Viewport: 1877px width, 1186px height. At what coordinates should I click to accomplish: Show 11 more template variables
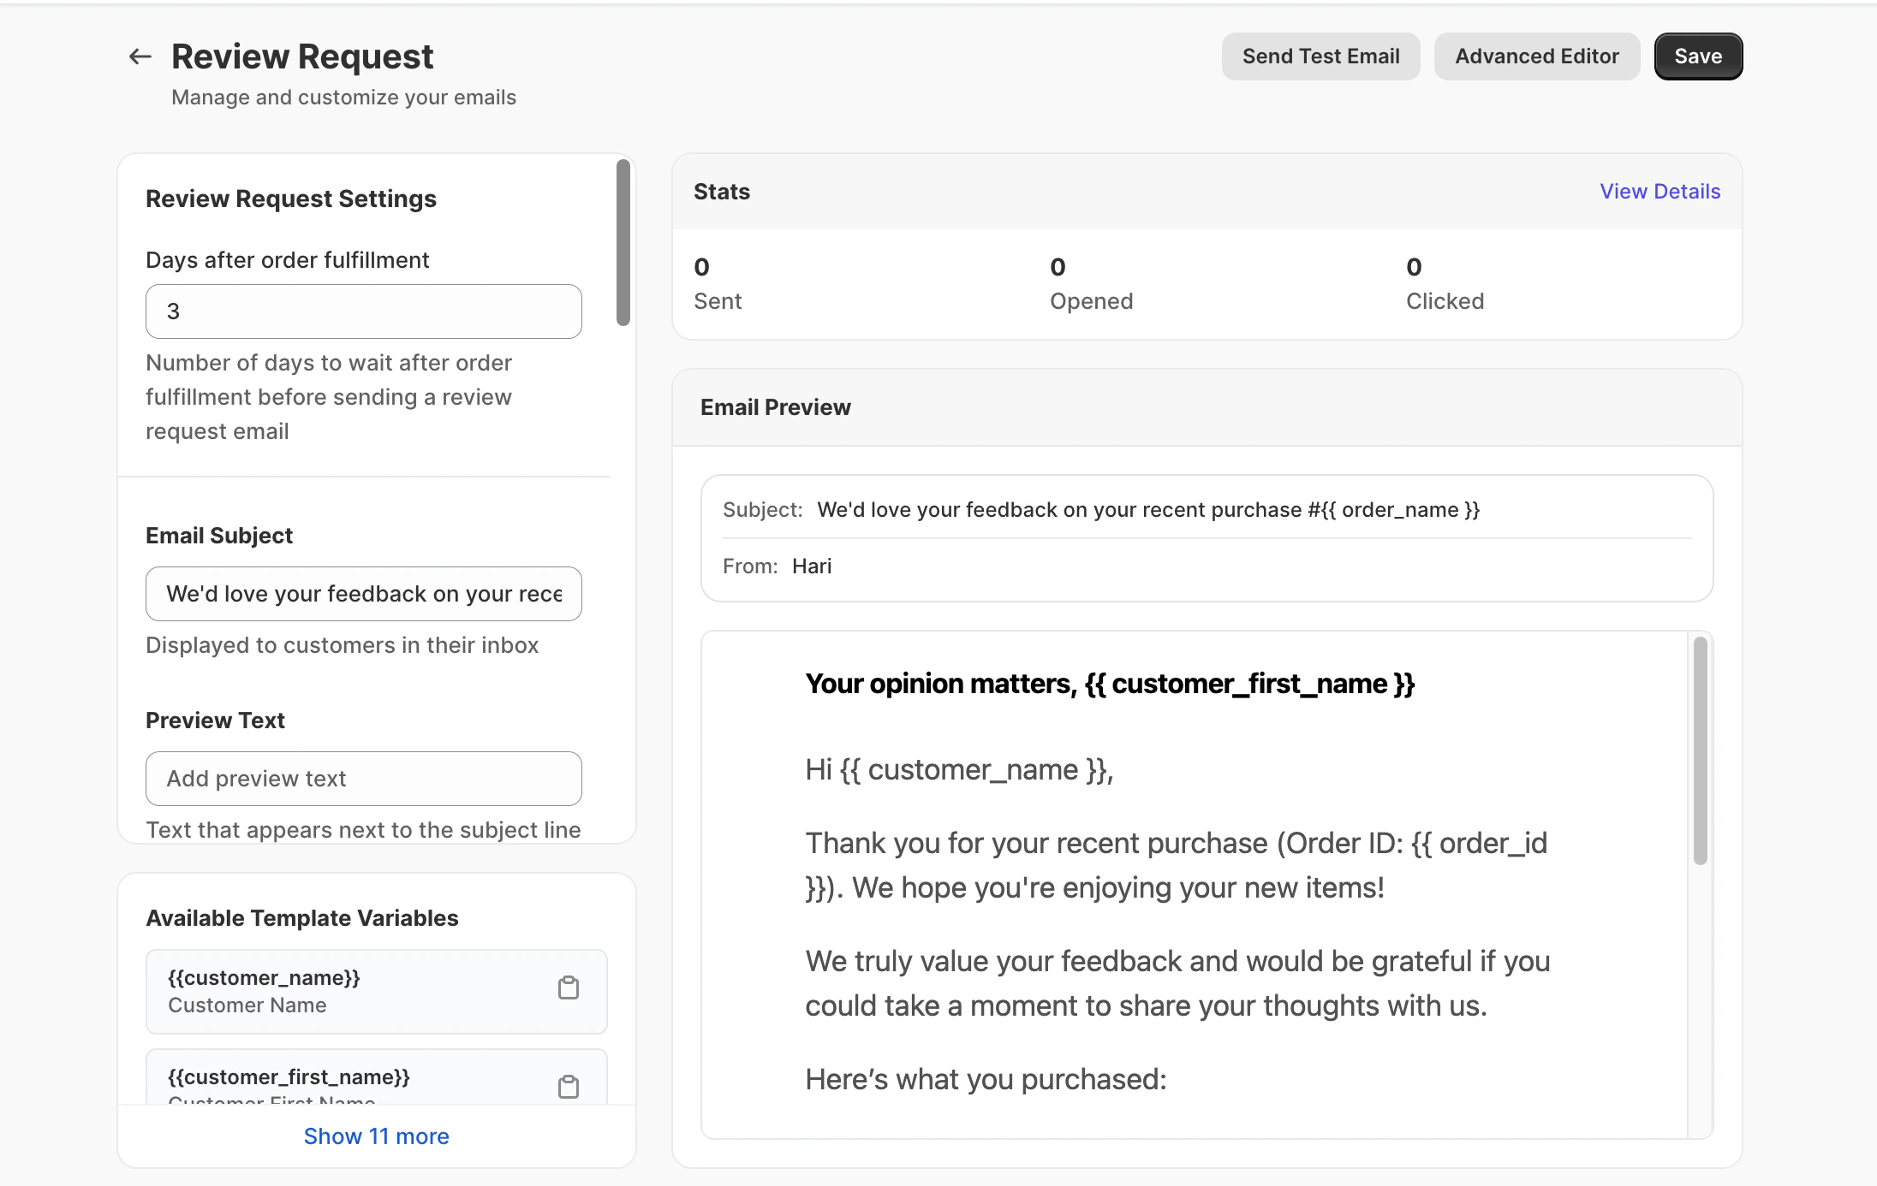click(376, 1136)
